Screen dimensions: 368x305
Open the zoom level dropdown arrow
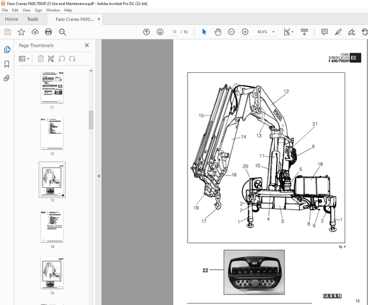click(274, 32)
